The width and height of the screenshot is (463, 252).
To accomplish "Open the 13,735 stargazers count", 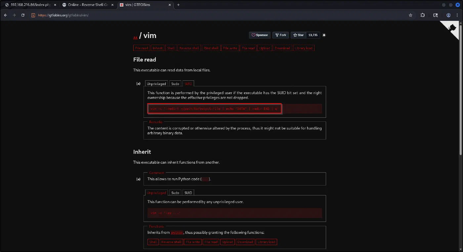I will 313,35.
